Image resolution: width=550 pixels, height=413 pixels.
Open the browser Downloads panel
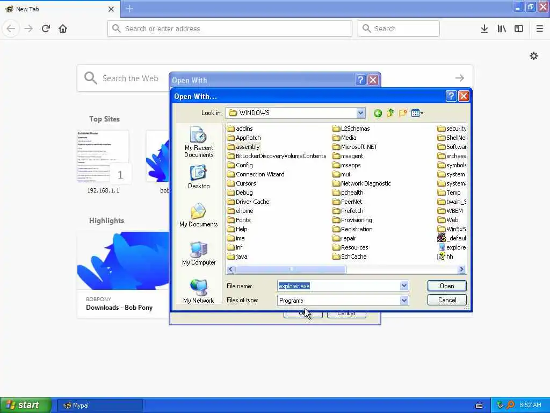tap(484, 29)
